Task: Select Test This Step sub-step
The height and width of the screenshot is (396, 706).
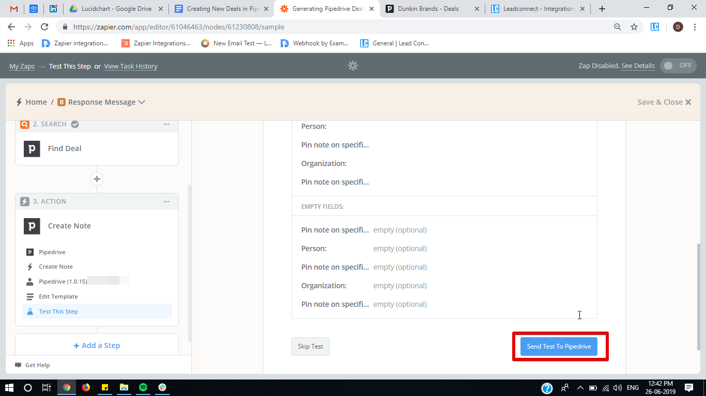Action: pos(97,311)
